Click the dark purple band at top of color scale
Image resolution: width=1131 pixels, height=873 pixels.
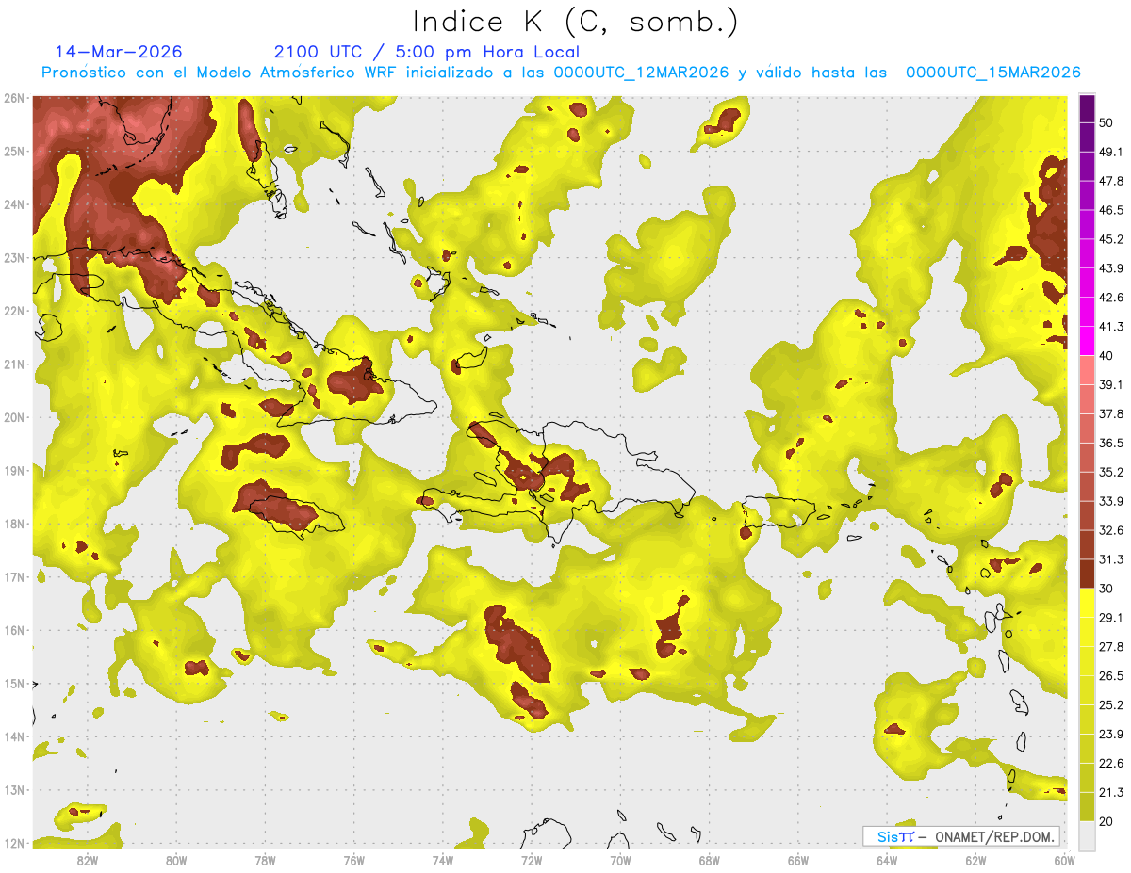click(1087, 108)
